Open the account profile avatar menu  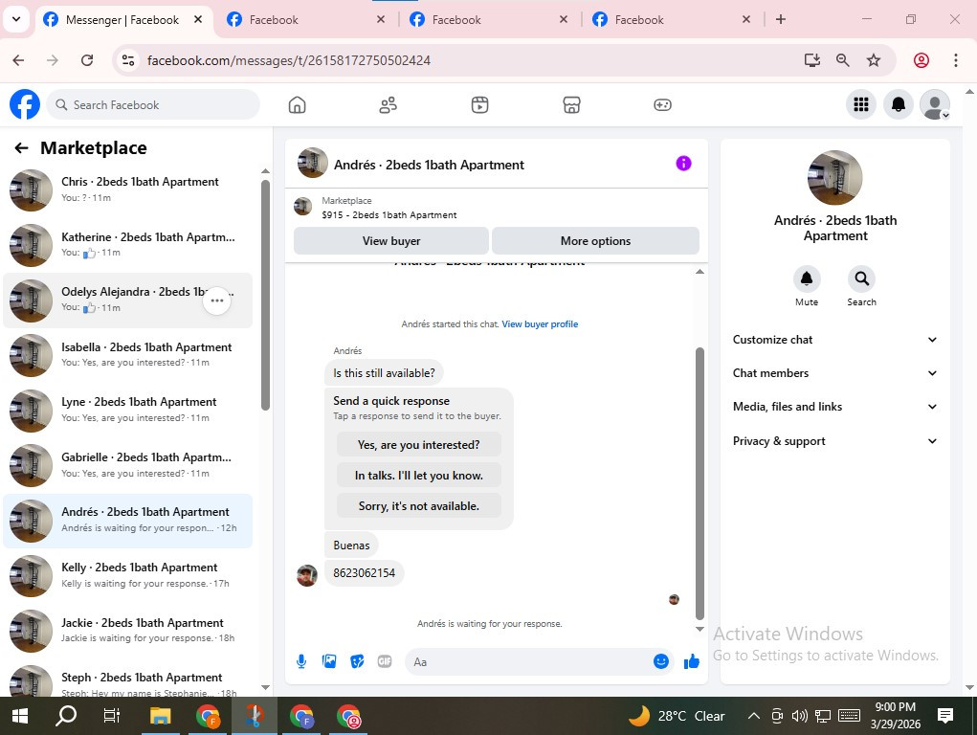[x=935, y=104]
